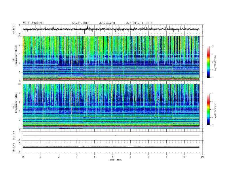Click the "6" kHz tick on ch.1 frequency axis
This screenshot has width=228, height=176.
point(20,54)
